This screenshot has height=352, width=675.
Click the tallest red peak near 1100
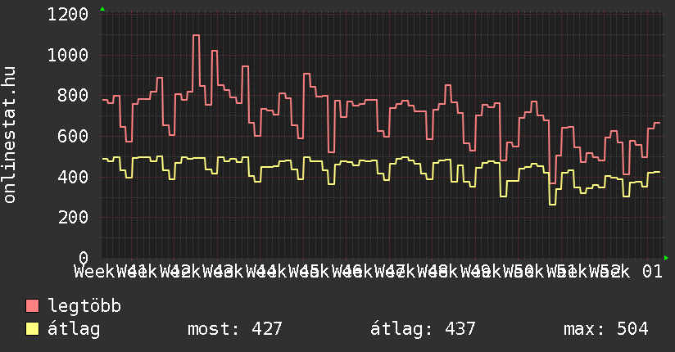196,36
